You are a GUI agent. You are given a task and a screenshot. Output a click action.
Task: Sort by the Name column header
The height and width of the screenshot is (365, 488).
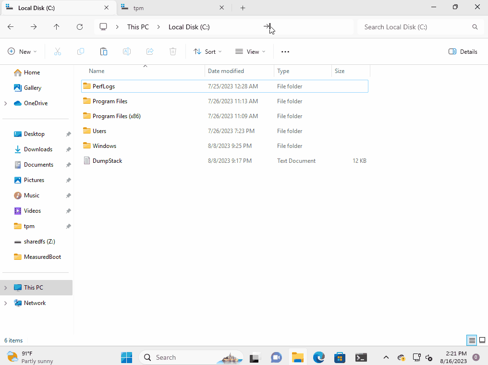pyautogui.click(x=143, y=71)
